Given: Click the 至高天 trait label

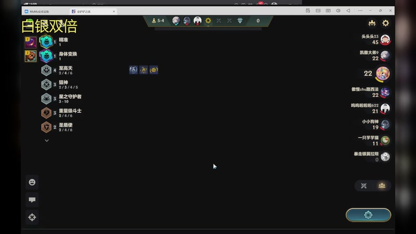Looking at the screenshot, I should click(66, 68).
